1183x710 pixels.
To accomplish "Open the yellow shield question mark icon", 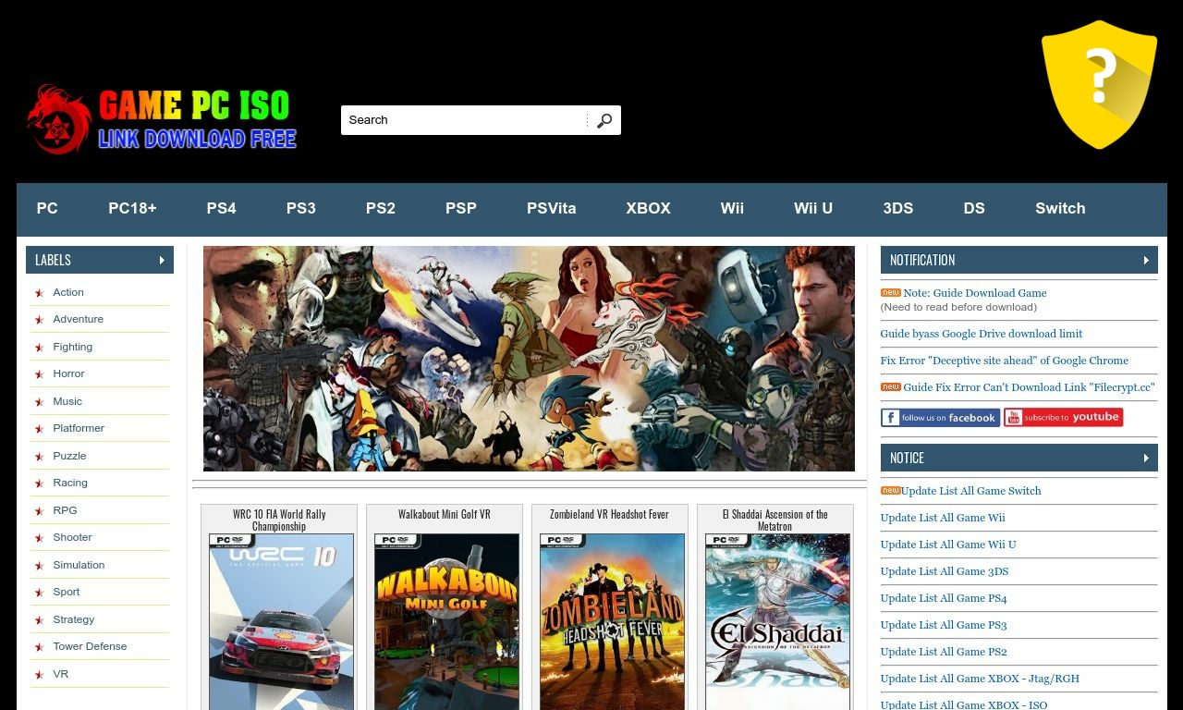I will pyautogui.click(x=1099, y=84).
